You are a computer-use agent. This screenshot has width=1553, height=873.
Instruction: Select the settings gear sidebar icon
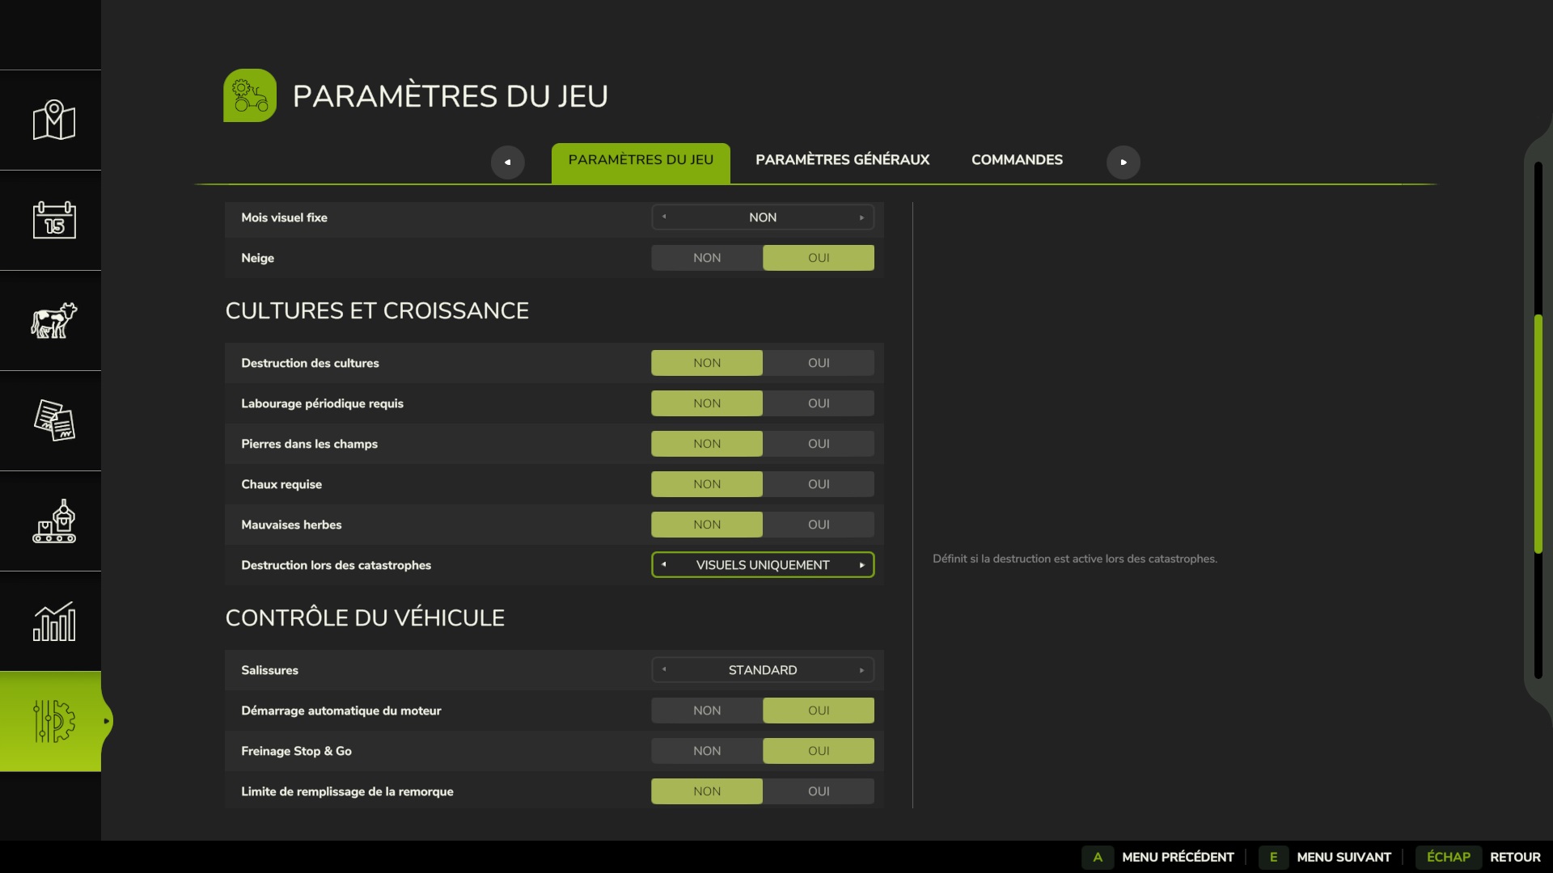click(x=53, y=721)
